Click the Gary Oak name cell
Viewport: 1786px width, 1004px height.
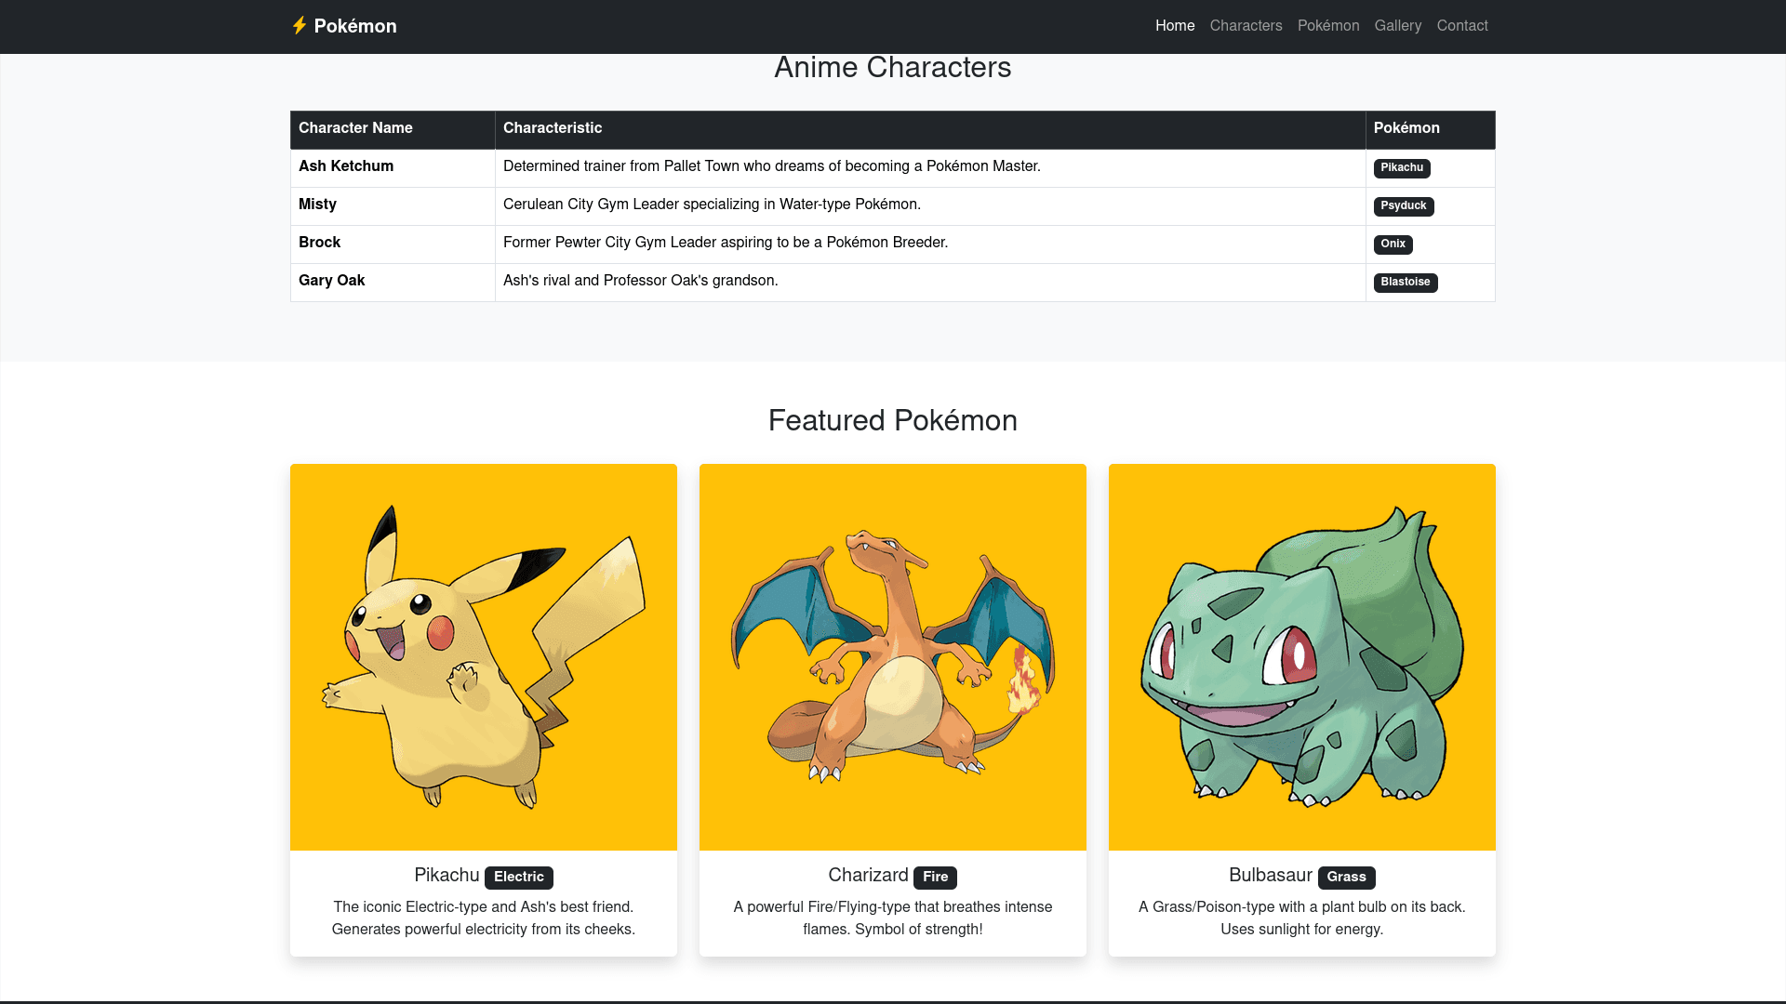point(393,283)
